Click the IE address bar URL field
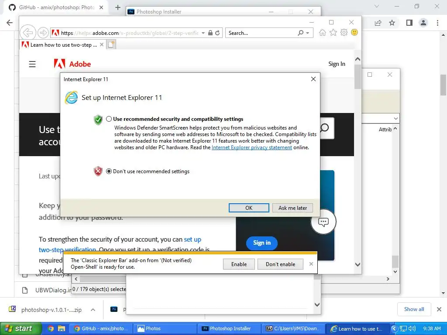447x335 pixels. [130, 33]
